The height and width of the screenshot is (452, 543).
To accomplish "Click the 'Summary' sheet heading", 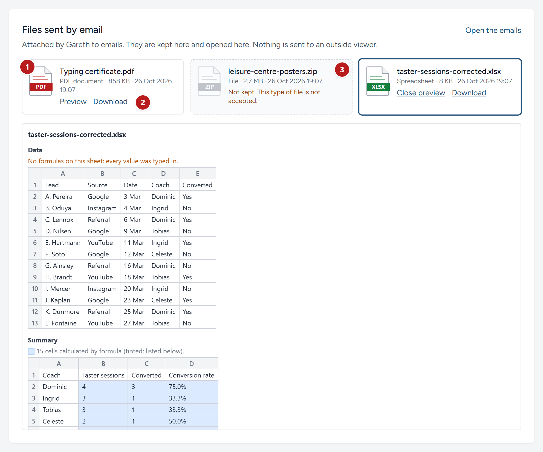I will coord(43,340).
